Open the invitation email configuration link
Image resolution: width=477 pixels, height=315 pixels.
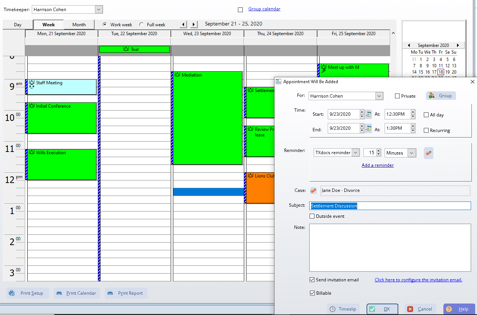[418, 280]
